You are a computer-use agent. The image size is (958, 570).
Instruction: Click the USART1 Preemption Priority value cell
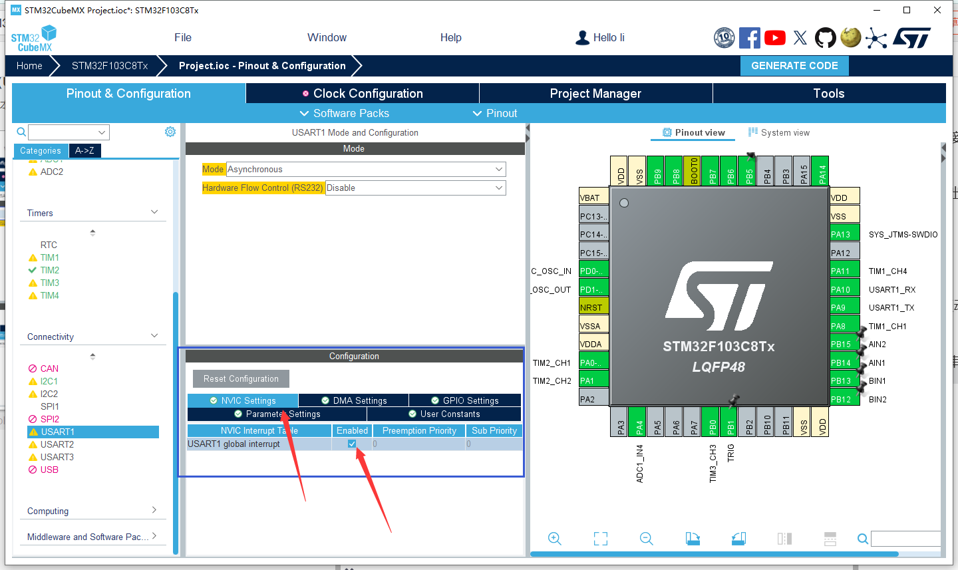(x=418, y=444)
